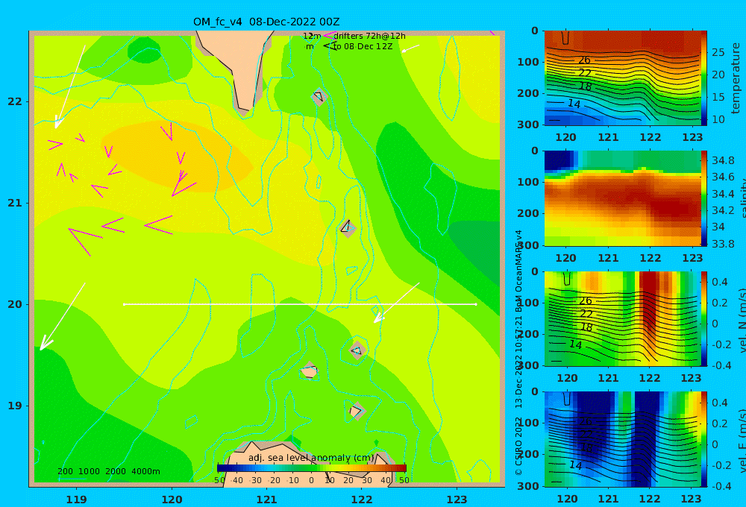Click the "vel. N (m/s)" axis label
The image size is (746, 507).
point(742,320)
